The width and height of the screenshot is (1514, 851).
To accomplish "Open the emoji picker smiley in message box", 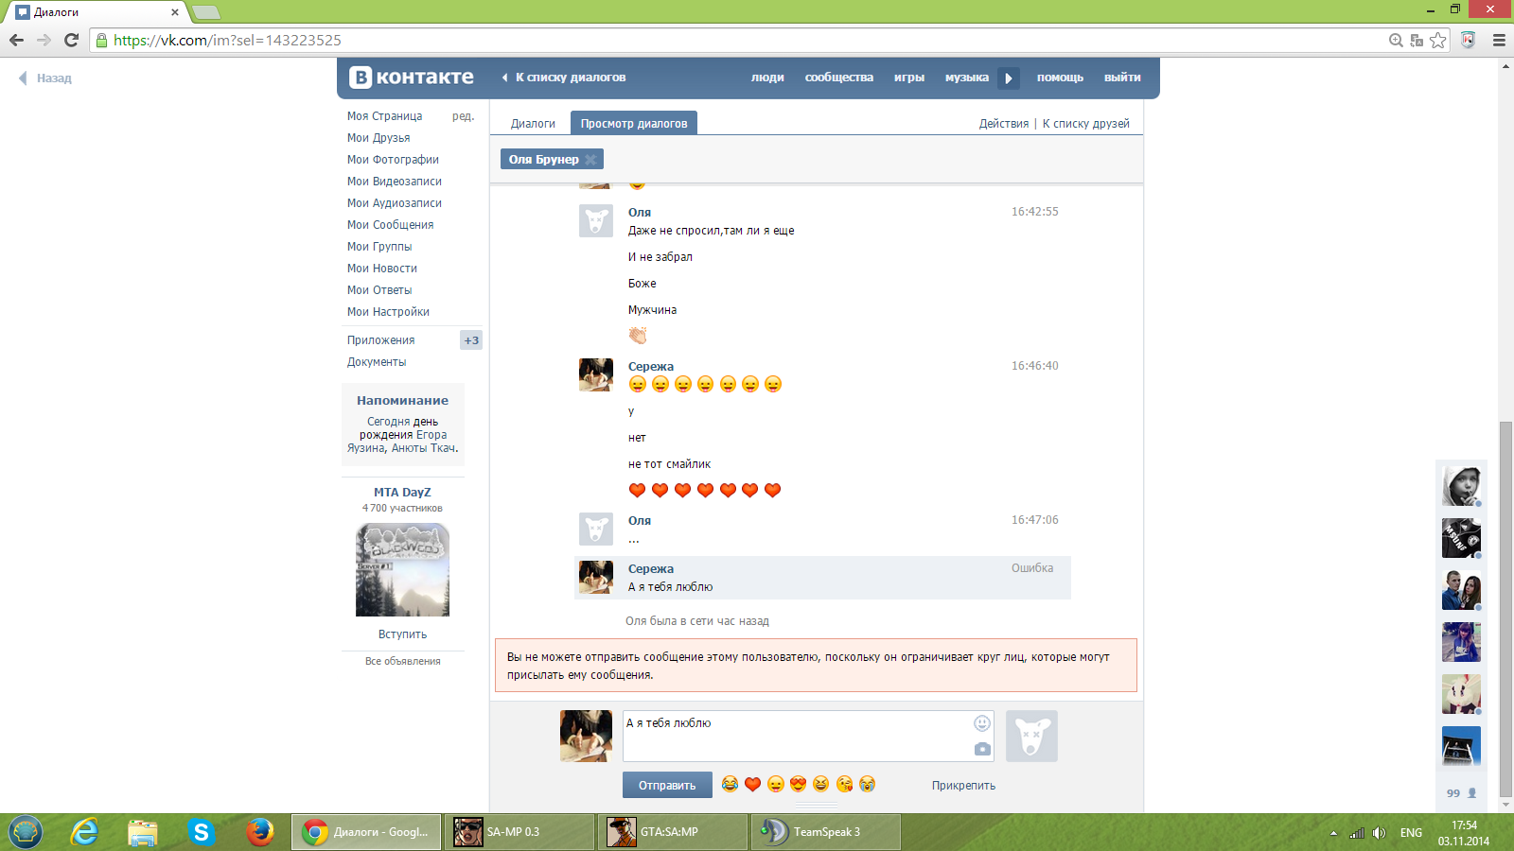I will (x=982, y=723).
